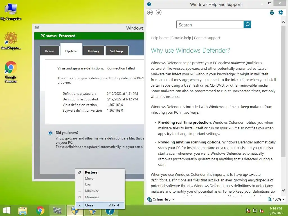Click the Online Help globe icon
This screenshot has height=216, width=288.
[x=149, y=199]
